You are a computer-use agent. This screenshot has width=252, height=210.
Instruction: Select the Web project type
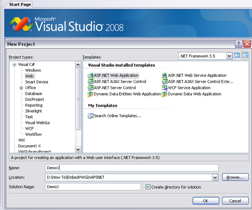pos(29,76)
